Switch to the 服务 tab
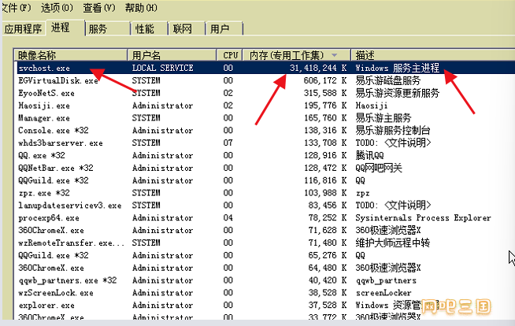The height and width of the screenshot is (326, 515). tap(108, 29)
